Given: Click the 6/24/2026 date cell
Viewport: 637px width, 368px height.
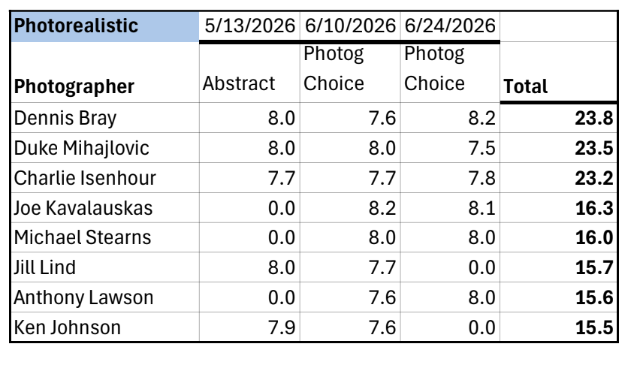Looking at the screenshot, I should point(450,26).
